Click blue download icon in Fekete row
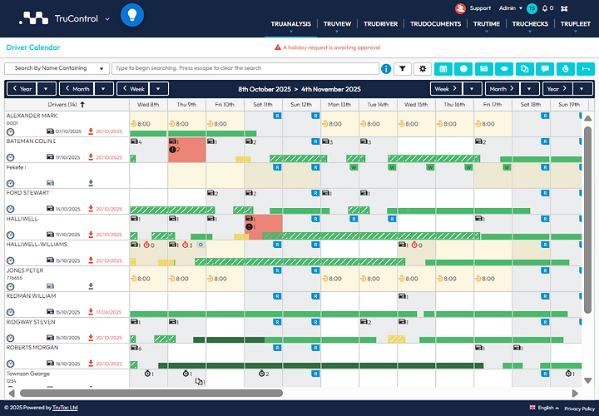This screenshot has width=599, height=416. coord(91,183)
